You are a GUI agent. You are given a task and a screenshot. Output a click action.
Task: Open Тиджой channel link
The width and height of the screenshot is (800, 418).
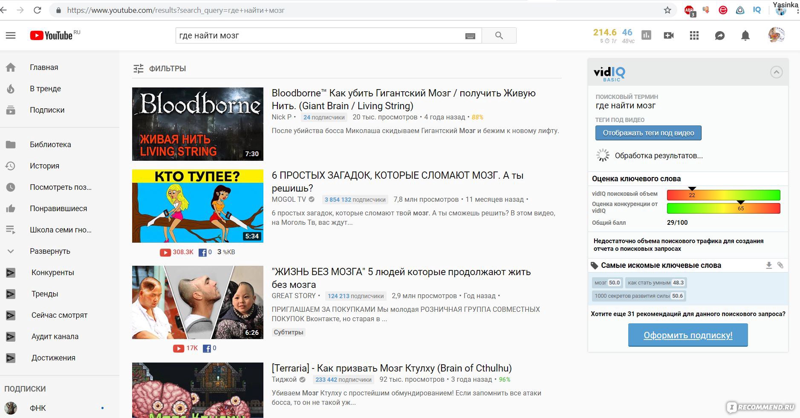click(284, 379)
